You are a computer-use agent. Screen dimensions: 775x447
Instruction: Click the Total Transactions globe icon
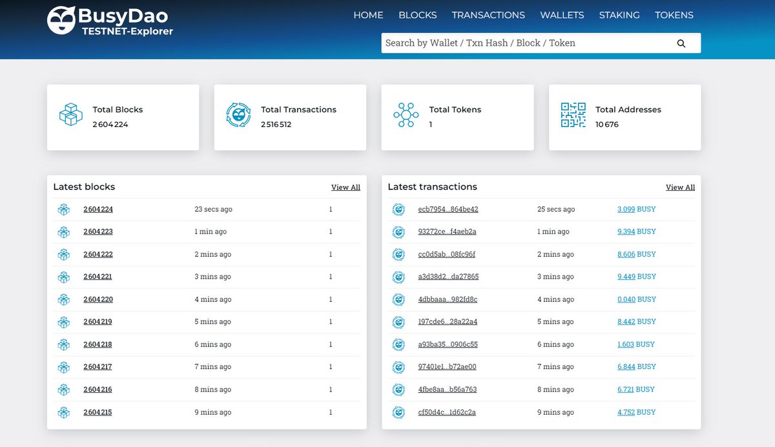click(238, 115)
